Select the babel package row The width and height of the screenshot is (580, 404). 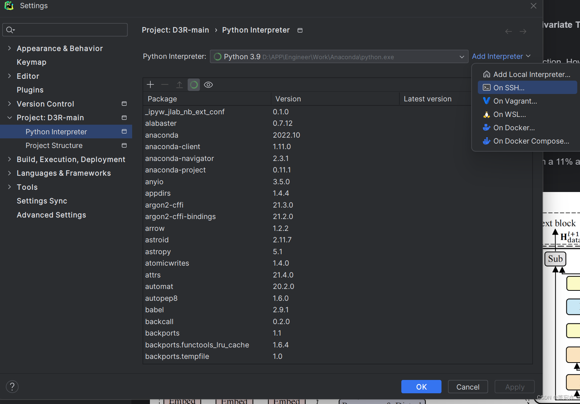[x=338, y=310]
